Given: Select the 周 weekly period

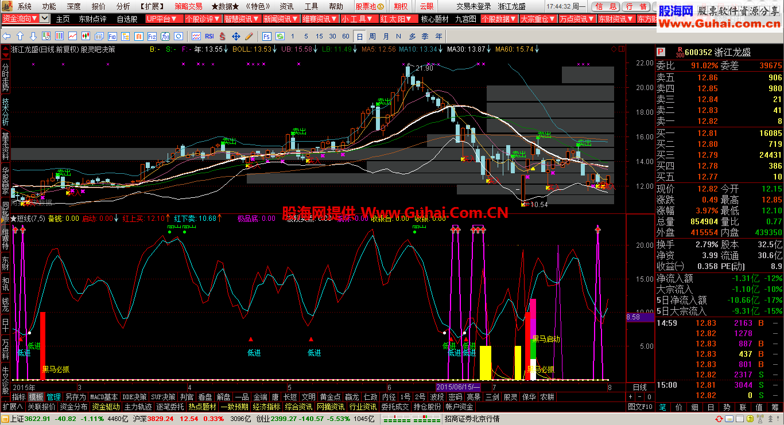Looking at the screenshot, I should click(x=372, y=36).
